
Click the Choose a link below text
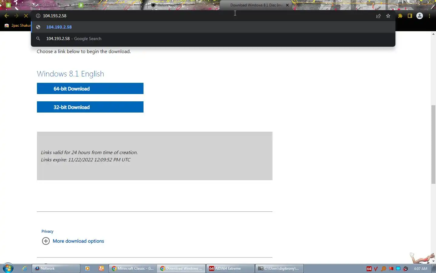(84, 52)
